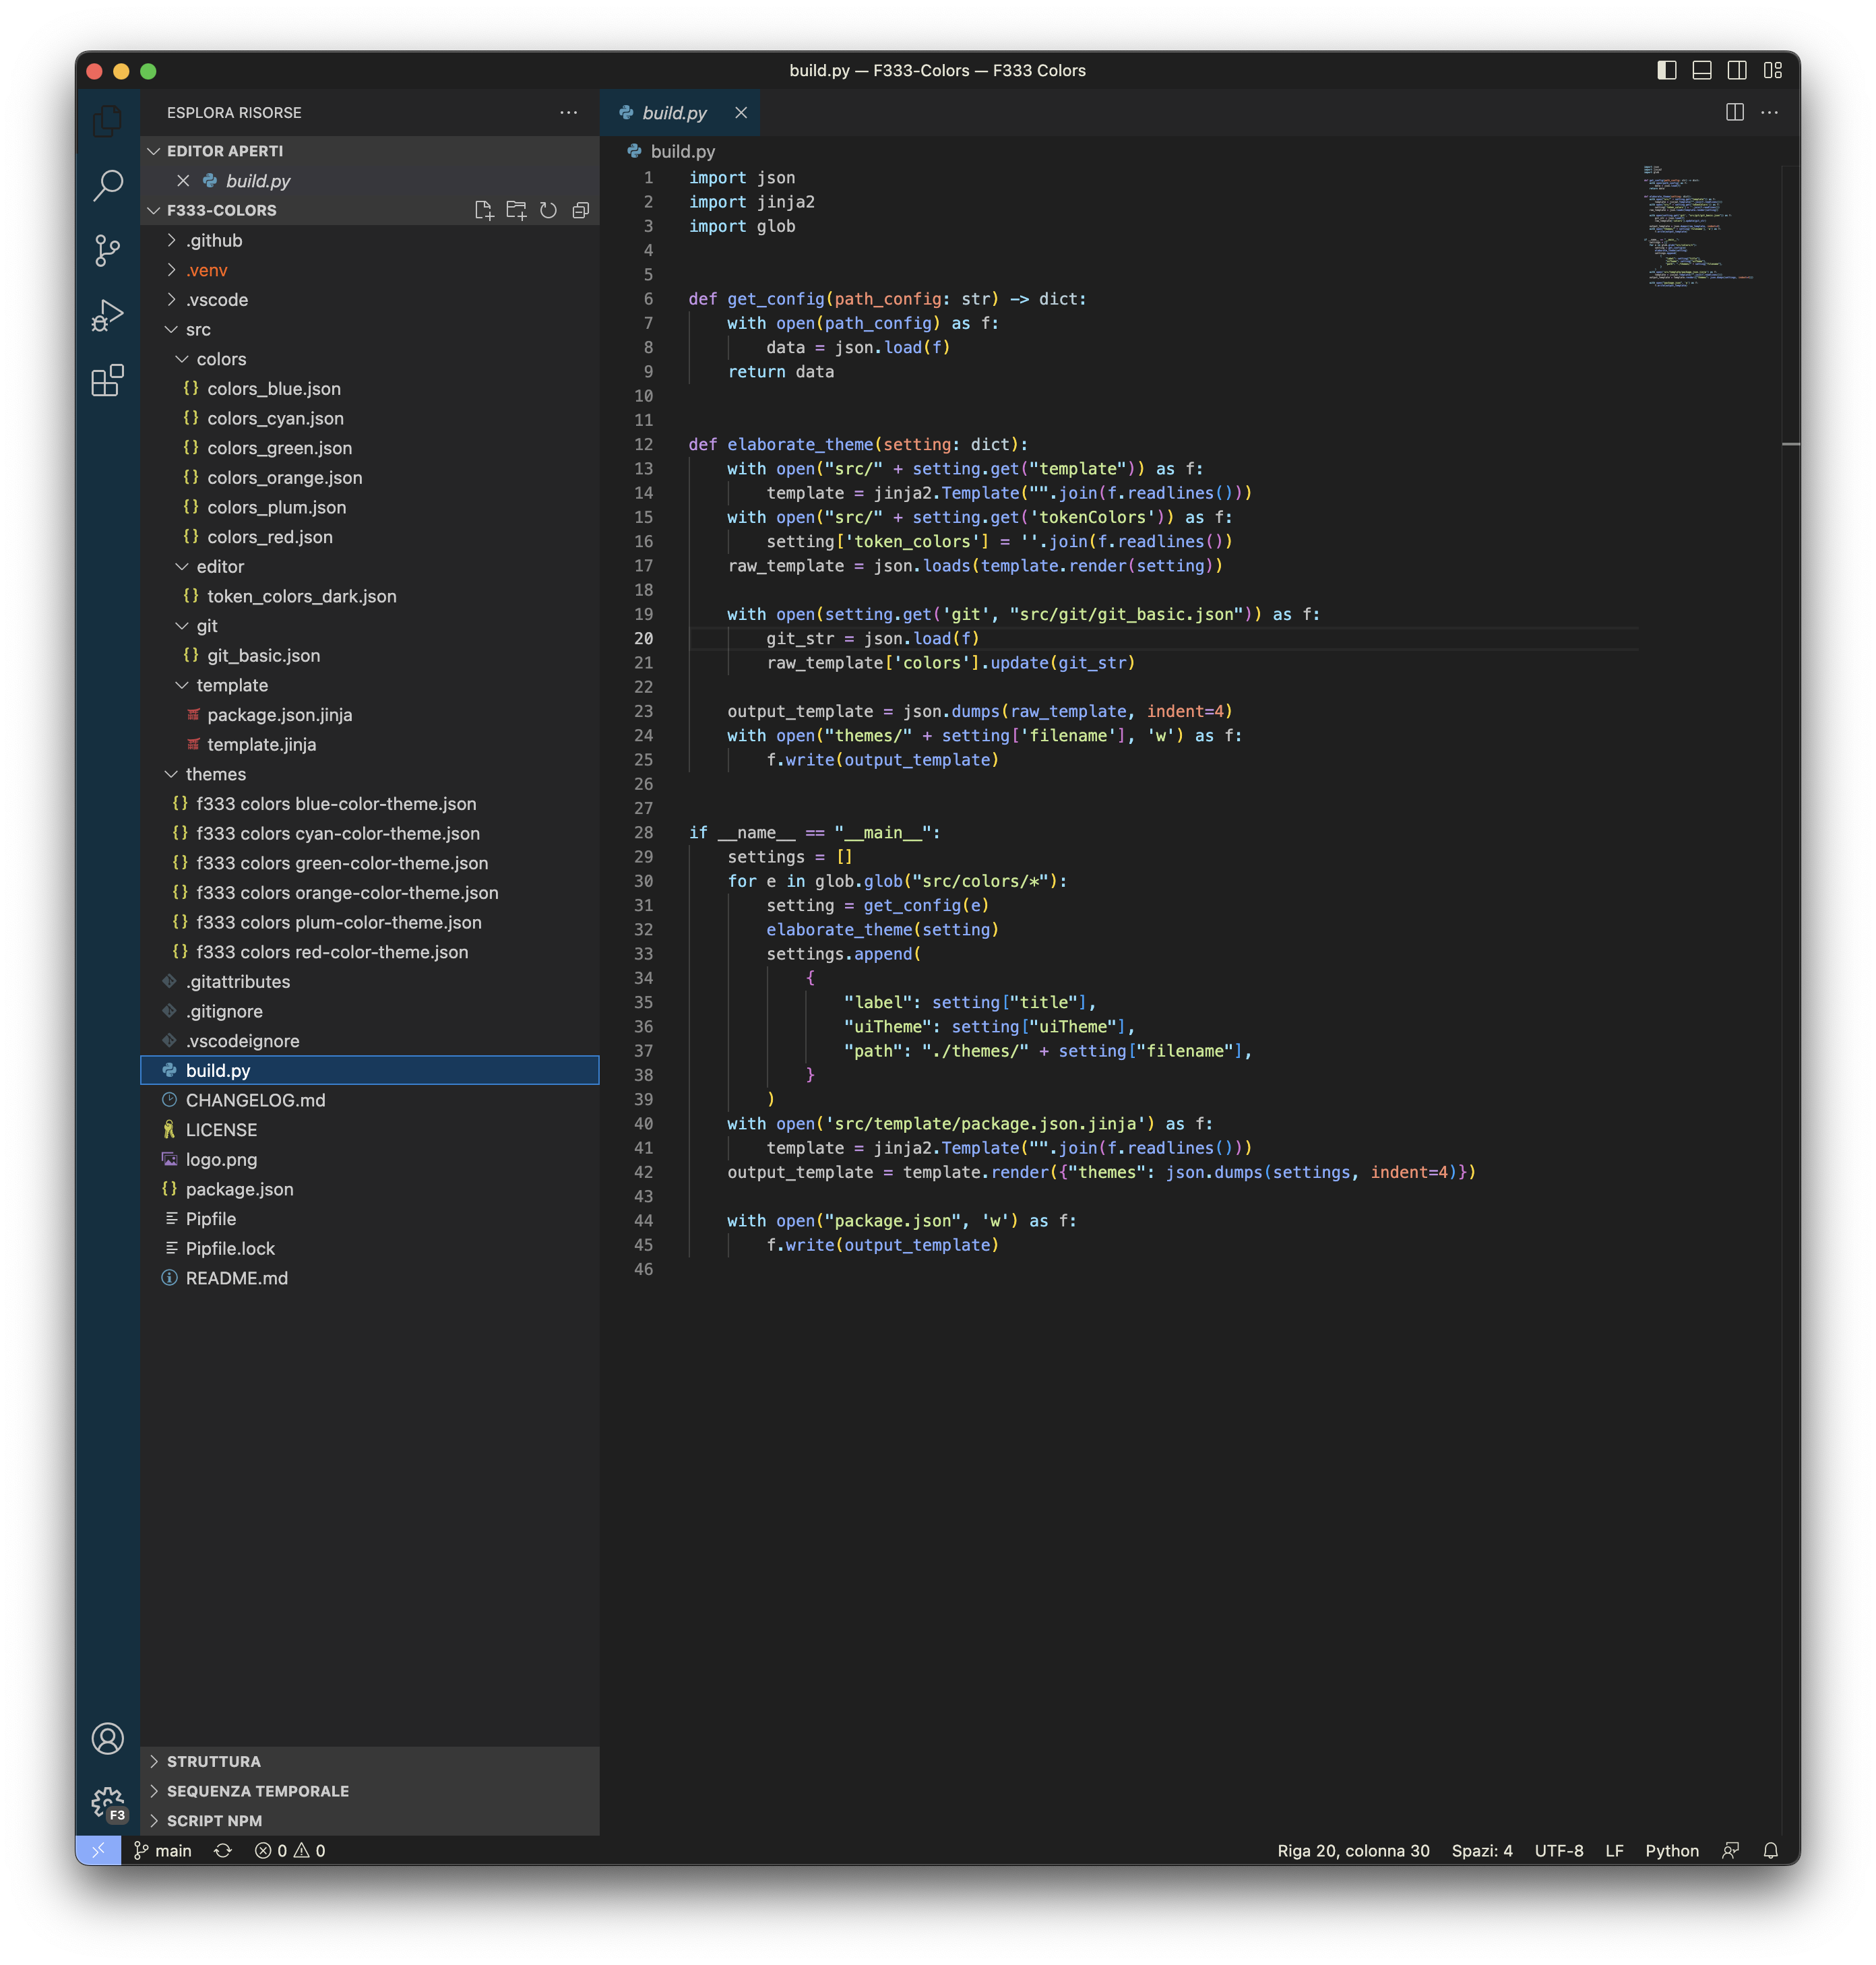Open Source Control view icon

pos(107,250)
